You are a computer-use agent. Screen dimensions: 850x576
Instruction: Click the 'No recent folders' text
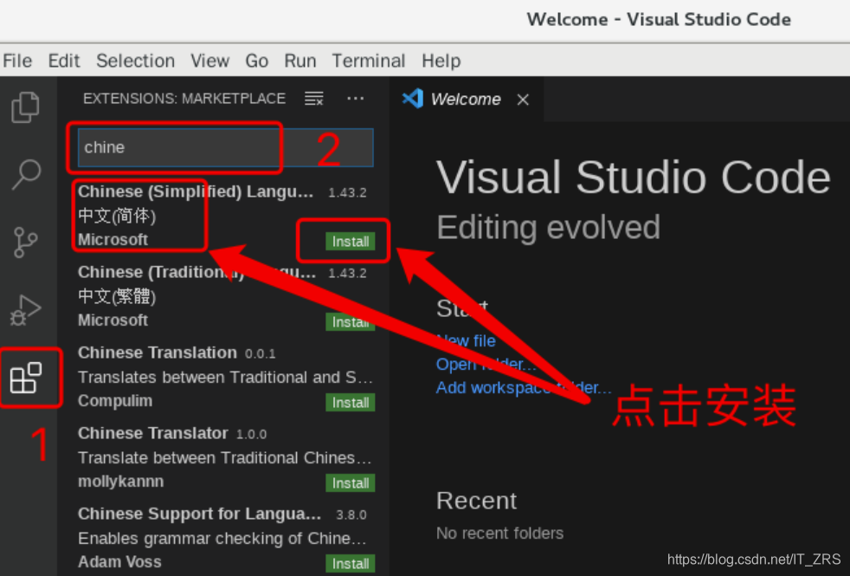pos(499,534)
